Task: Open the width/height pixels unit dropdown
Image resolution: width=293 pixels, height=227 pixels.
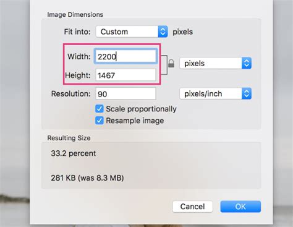Action: 215,63
